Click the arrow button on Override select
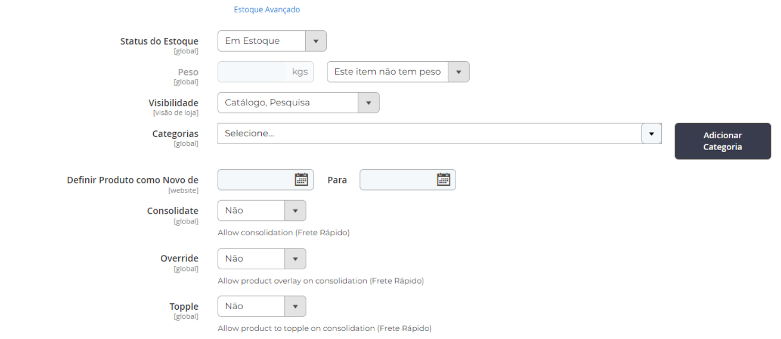 295,259
